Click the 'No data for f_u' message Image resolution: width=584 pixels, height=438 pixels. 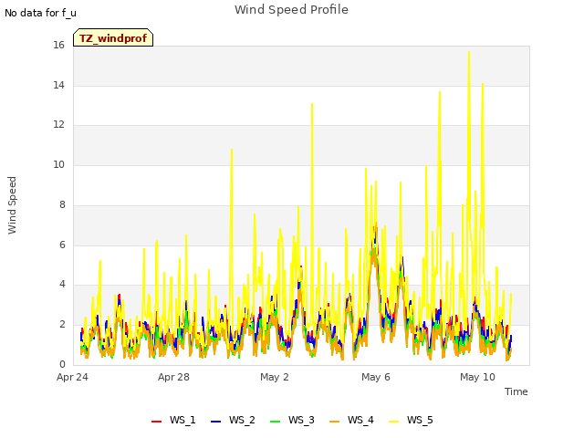40,13
